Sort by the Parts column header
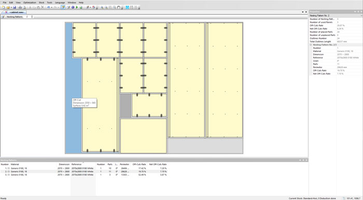The height and width of the screenshot is (200, 363). coord(110,164)
